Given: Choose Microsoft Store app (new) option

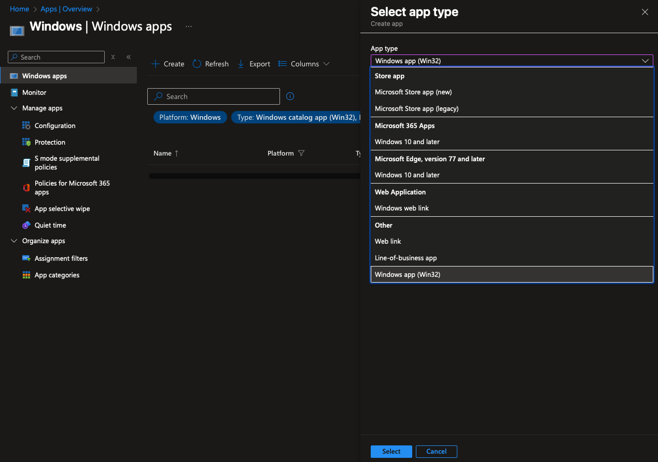Looking at the screenshot, I should 413,92.
